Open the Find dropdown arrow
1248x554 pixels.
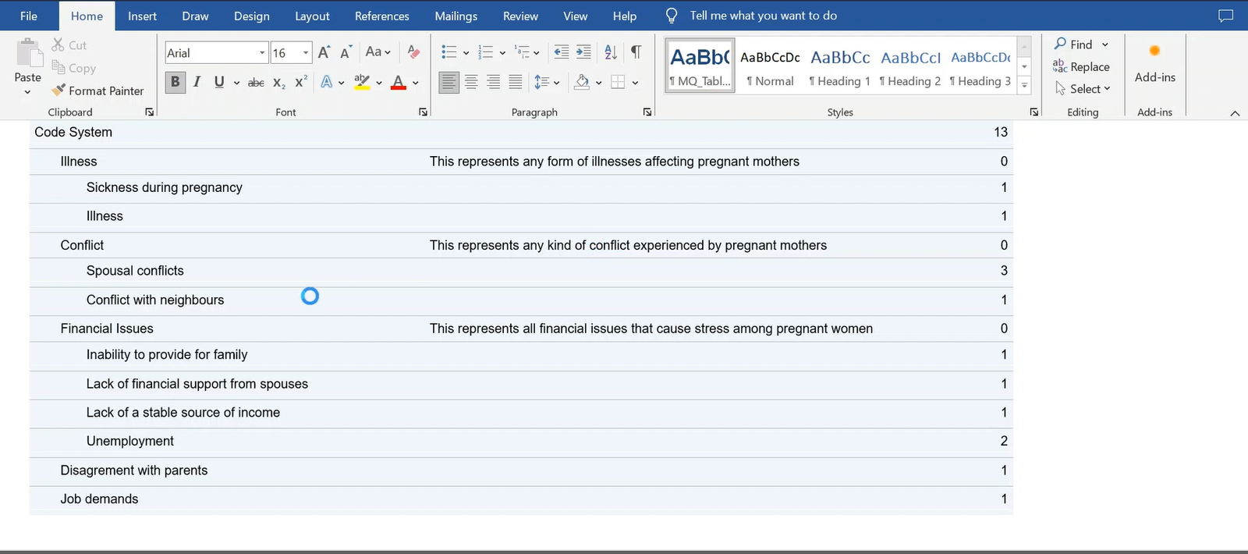click(1105, 44)
